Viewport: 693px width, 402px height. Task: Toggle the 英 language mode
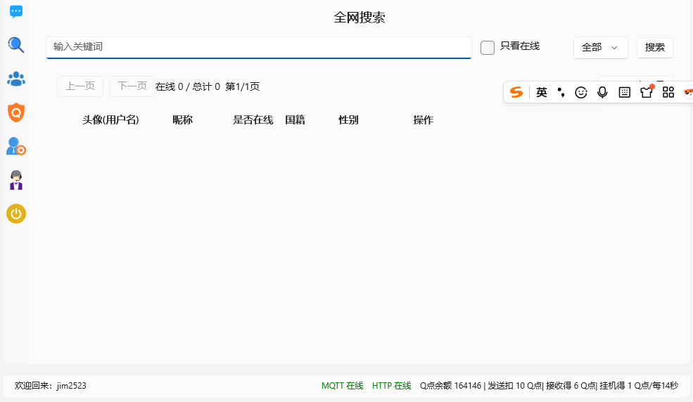click(x=541, y=92)
